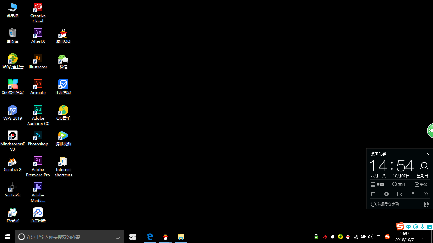Click the 文件 search button in 桌面助手
Screen dimensions: 433x243
(399, 184)
